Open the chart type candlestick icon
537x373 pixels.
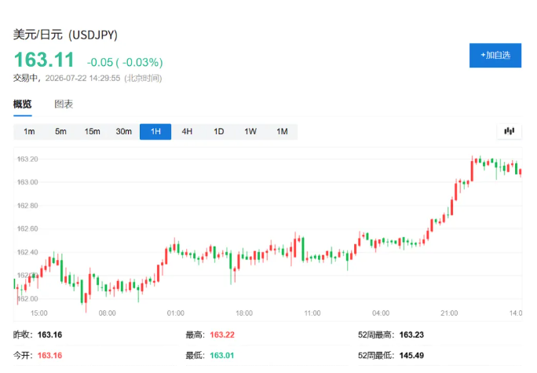click(509, 131)
